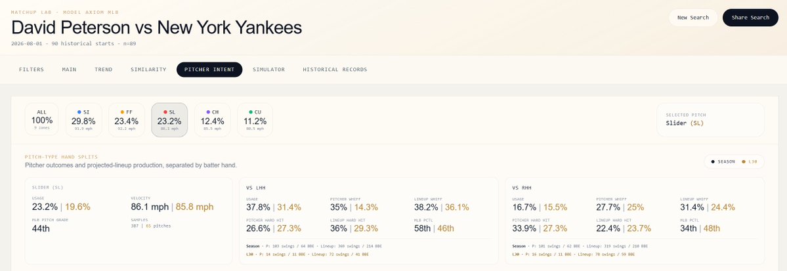Click the VS LHH usage 37.8%

coord(258,207)
